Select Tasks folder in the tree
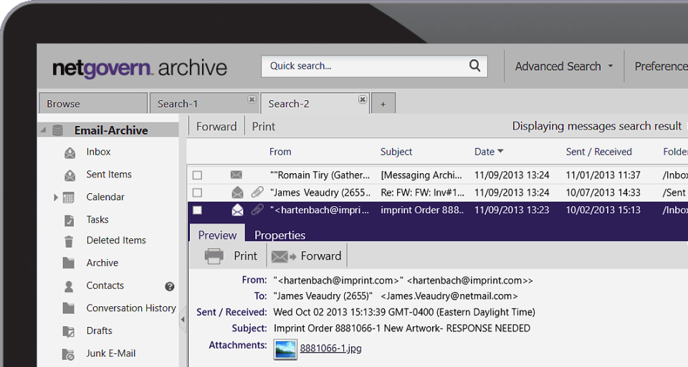 97,220
